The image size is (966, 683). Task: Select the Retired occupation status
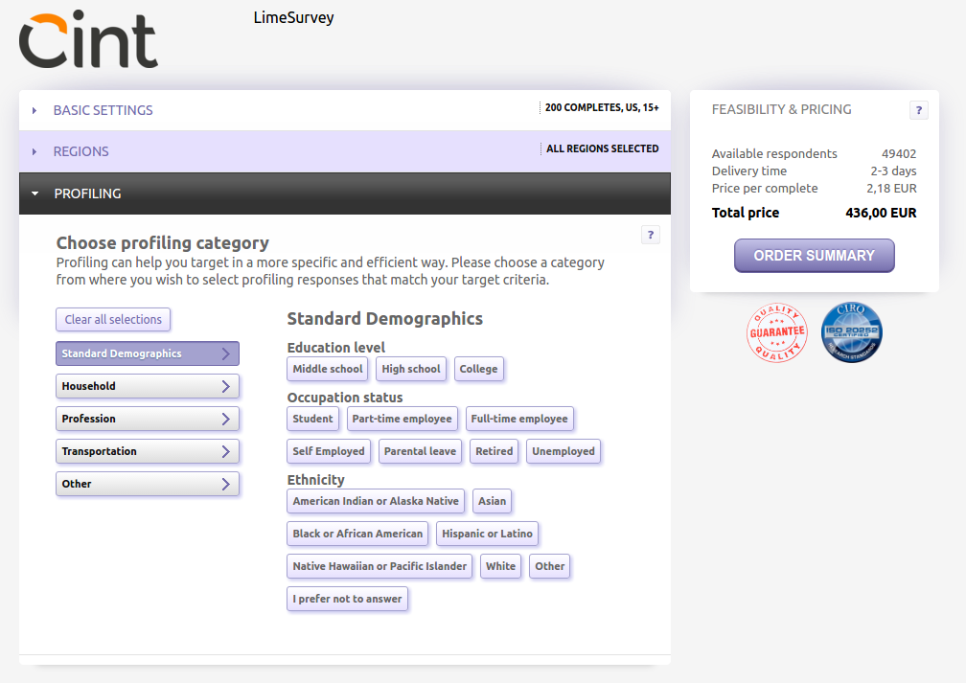[x=494, y=451]
